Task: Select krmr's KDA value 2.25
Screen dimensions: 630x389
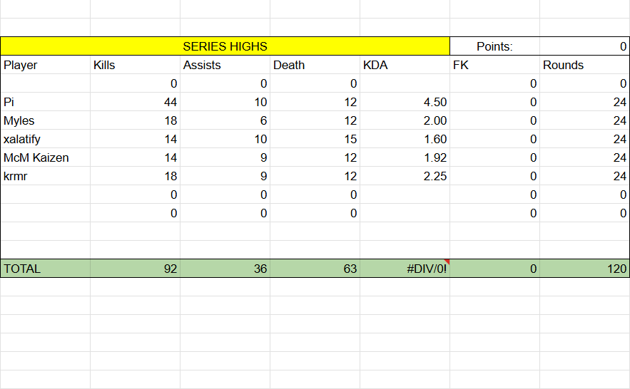Action: pos(405,176)
